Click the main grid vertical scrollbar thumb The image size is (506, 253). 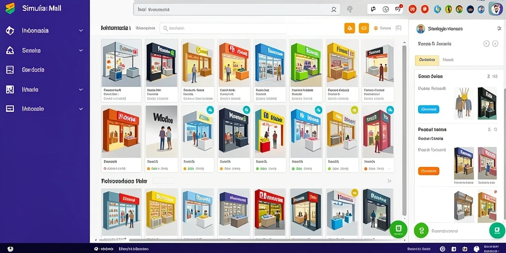pyautogui.click(x=404, y=130)
